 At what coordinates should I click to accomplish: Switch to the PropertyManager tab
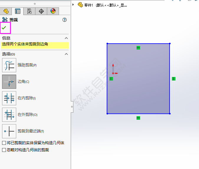coord(17,11)
